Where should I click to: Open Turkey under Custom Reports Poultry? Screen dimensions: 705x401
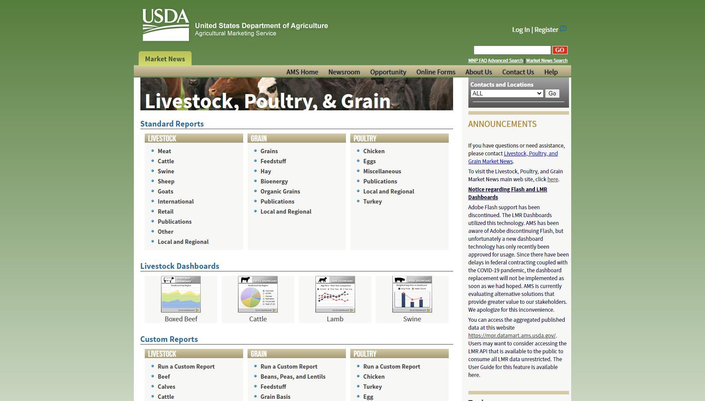coord(373,387)
